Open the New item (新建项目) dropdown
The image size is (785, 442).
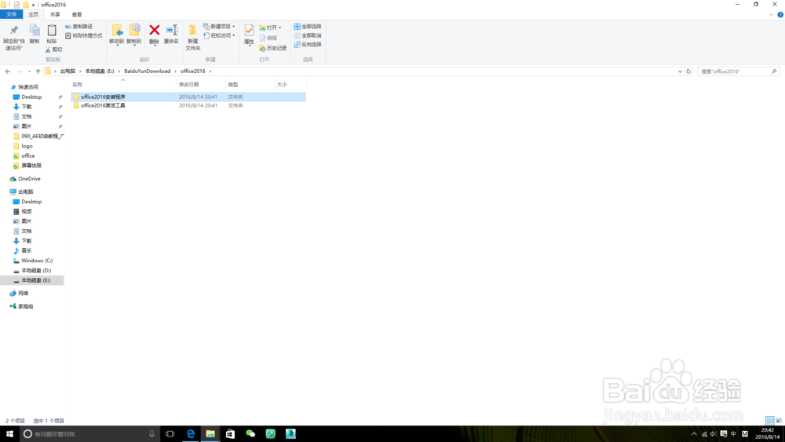tap(219, 26)
